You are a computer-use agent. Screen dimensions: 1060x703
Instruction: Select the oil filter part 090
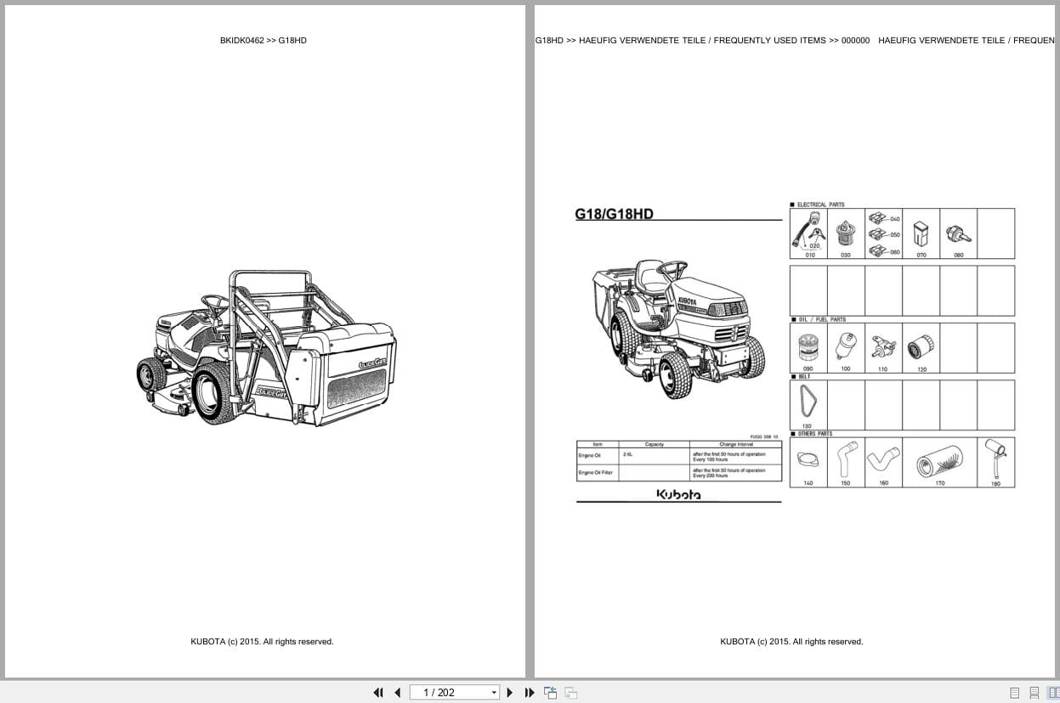808,348
